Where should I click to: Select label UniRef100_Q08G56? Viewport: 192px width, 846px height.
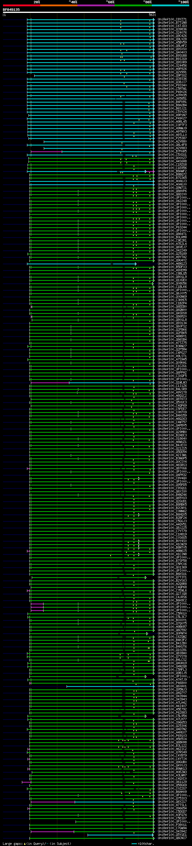point(172,283)
